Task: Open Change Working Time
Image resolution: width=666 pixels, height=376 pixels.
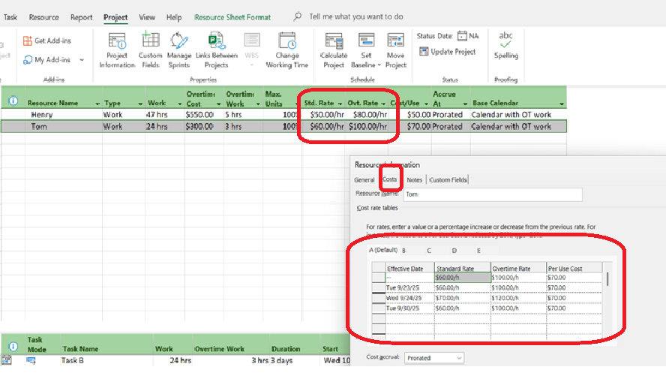Action: point(286,50)
